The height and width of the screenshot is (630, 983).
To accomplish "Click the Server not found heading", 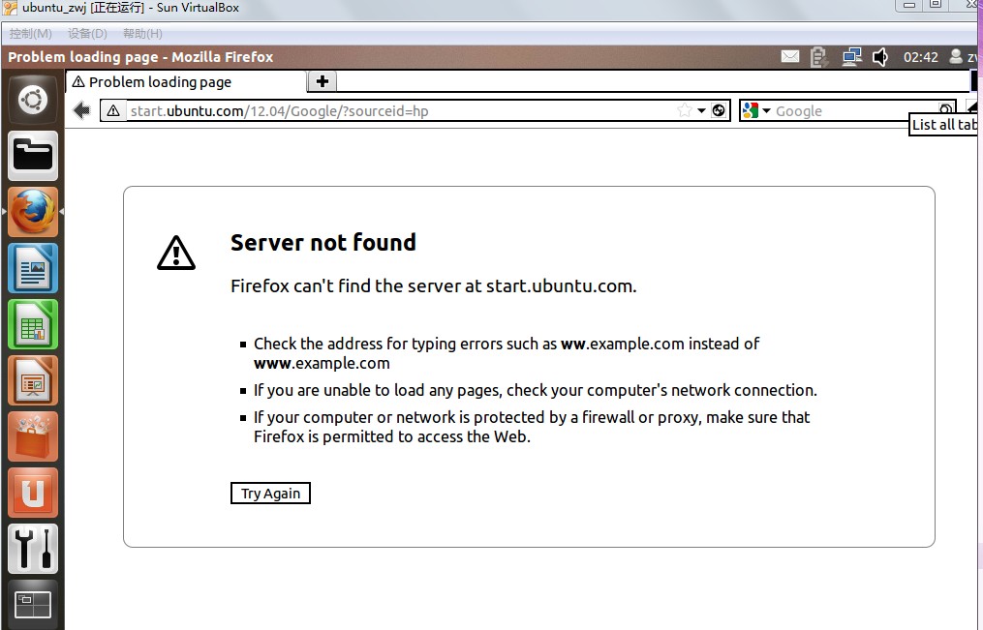I will click(323, 242).
